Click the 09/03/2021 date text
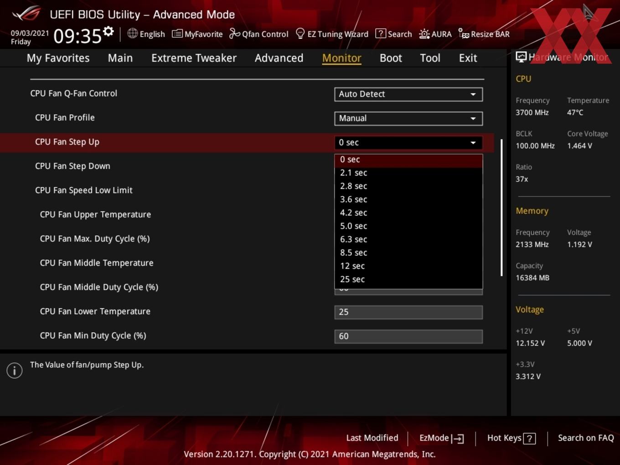This screenshot has height=465, width=620. point(30,33)
